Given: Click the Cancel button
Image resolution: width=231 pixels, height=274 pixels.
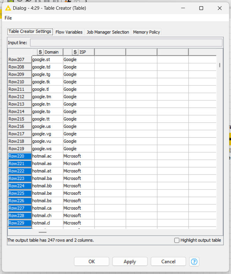Looking at the screenshot, I should [x=168, y=261].
